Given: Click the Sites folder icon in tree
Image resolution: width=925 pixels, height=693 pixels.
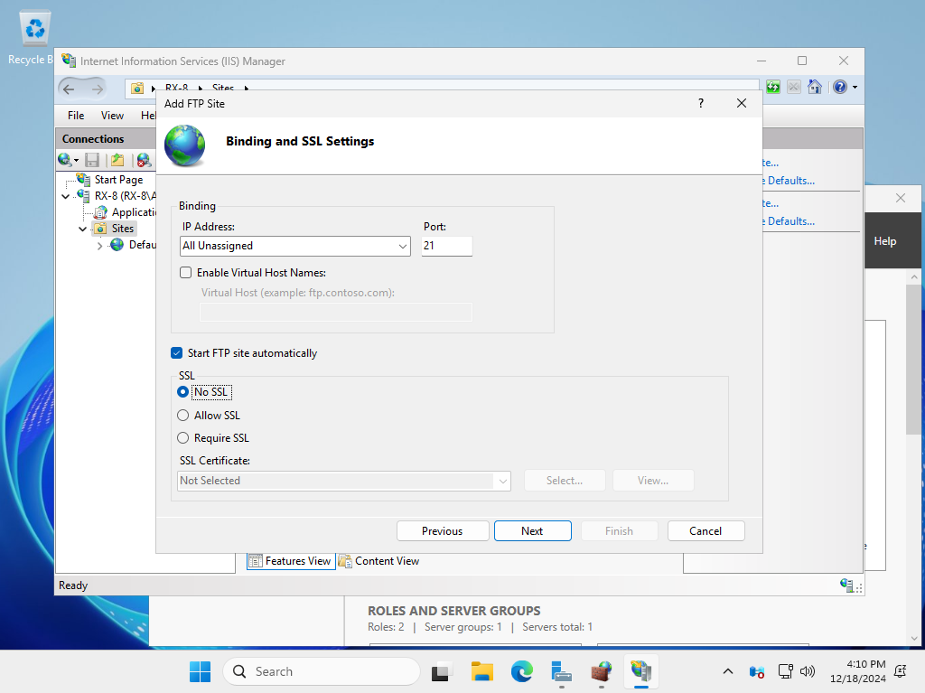Looking at the screenshot, I should (x=101, y=229).
